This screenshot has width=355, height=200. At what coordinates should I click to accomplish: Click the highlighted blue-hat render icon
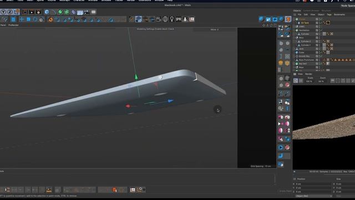coord(138,19)
